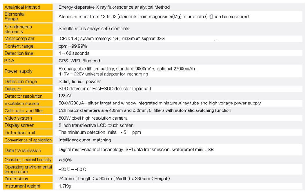Click the Power supply label cell

tap(19, 71)
